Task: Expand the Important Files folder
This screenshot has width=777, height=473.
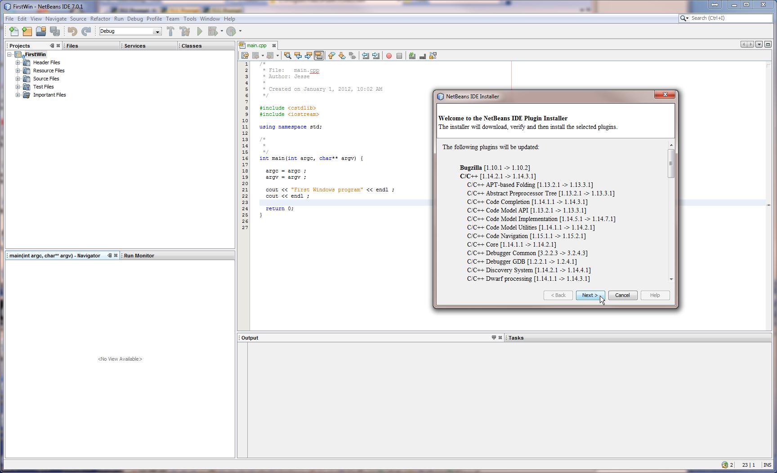Action: point(18,95)
